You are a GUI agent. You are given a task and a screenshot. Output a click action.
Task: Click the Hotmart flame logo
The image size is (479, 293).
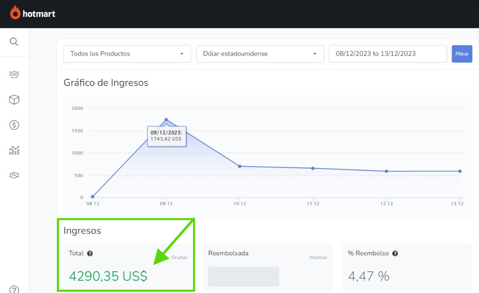[16, 13]
